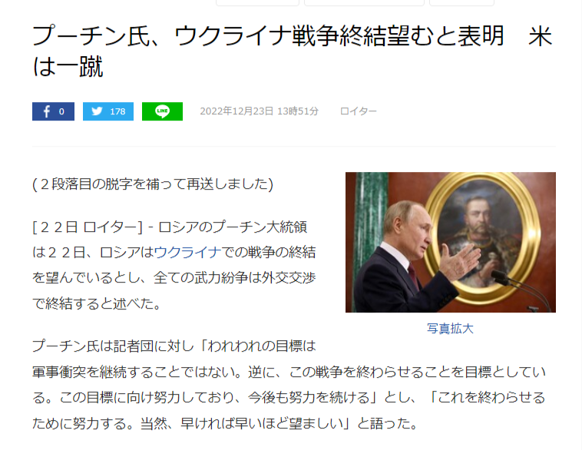Click the divider line below the share buttons
Screen dimensions: 582x450
pyautogui.click(x=294, y=146)
